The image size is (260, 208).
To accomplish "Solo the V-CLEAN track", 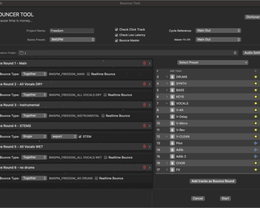I will click(172, 137).
